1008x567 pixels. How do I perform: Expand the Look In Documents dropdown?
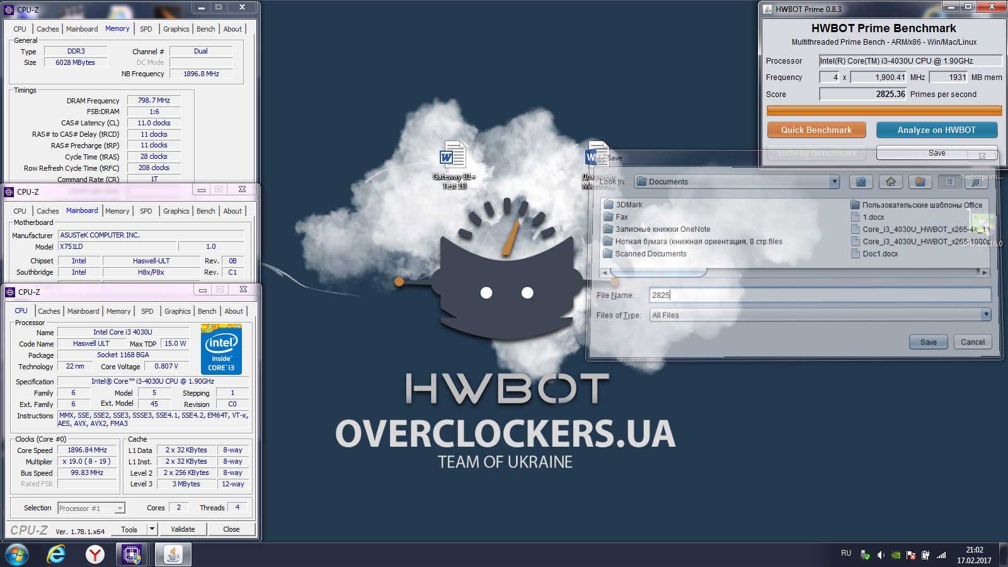tap(835, 181)
